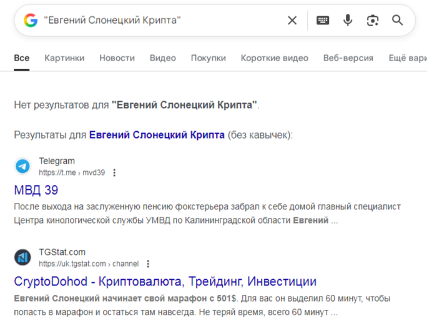Open the Ещё варианты tab
The width and height of the screenshot is (427, 321).
pyautogui.click(x=408, y=58)
